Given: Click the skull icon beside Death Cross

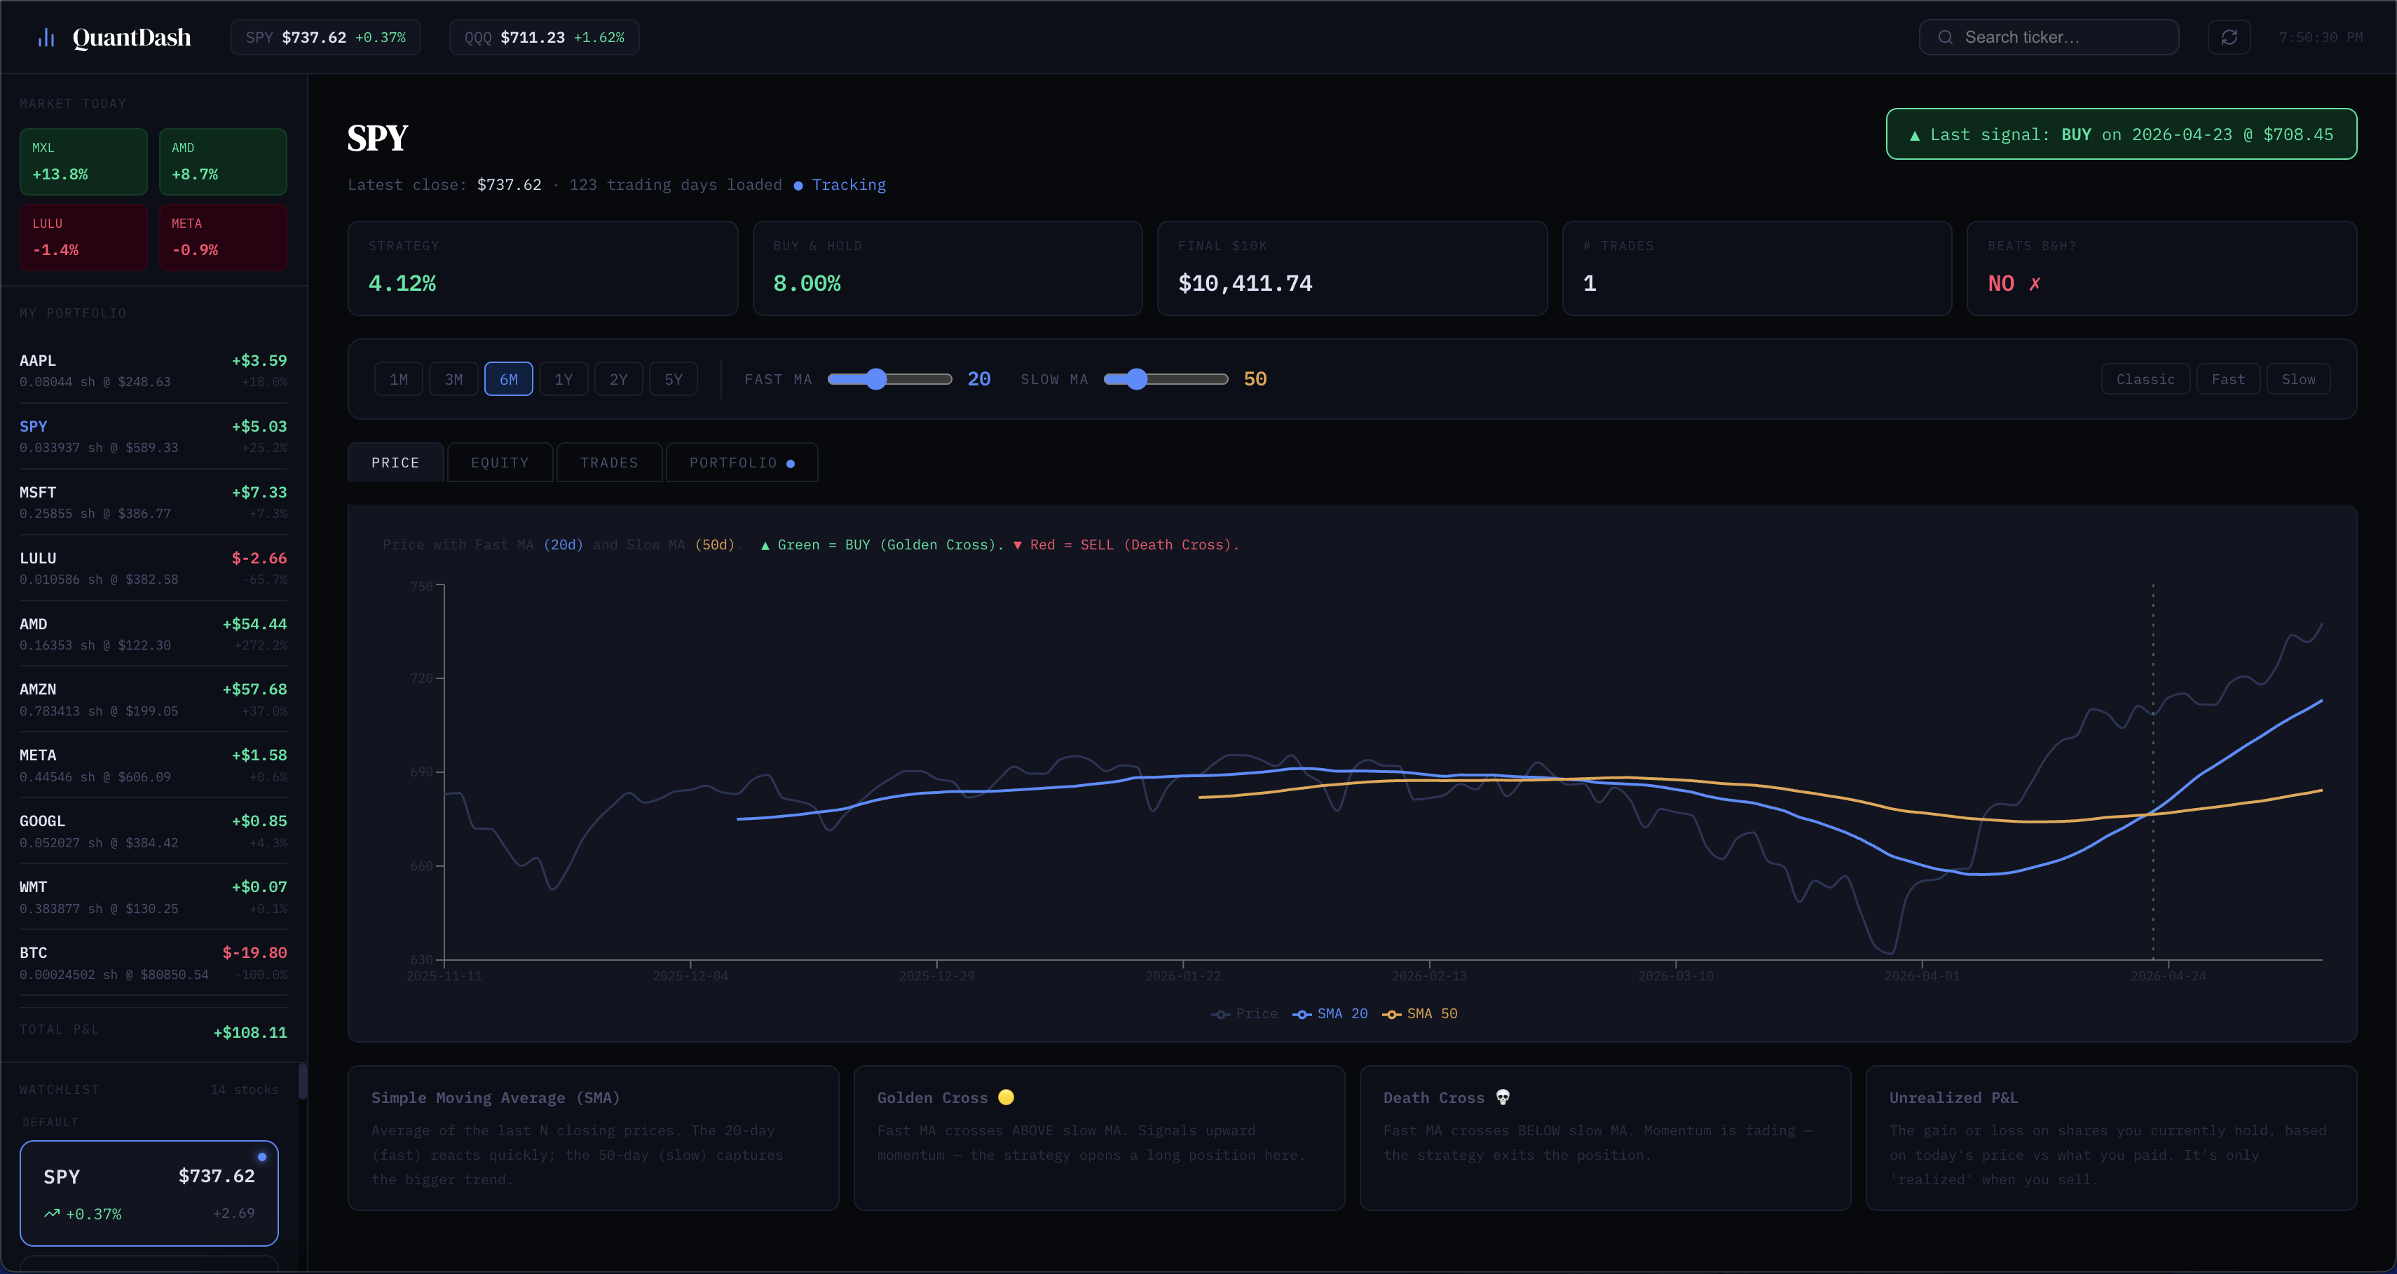Looking at the screenshot, I should [1503, 1097].
